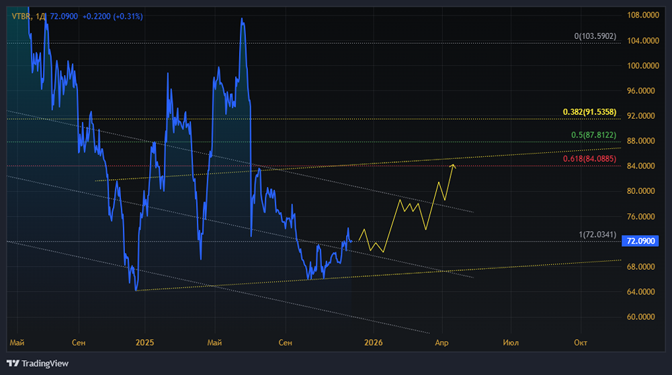The width and height of the screenshot is (672, 375).
Task: Click the Окт label on time axis
Action: coord(581,343)
